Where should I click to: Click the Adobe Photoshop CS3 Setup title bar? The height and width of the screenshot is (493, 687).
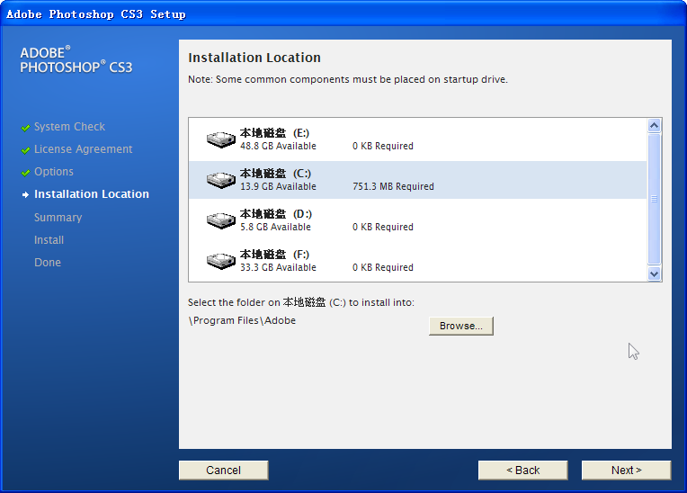click(343, 14)
